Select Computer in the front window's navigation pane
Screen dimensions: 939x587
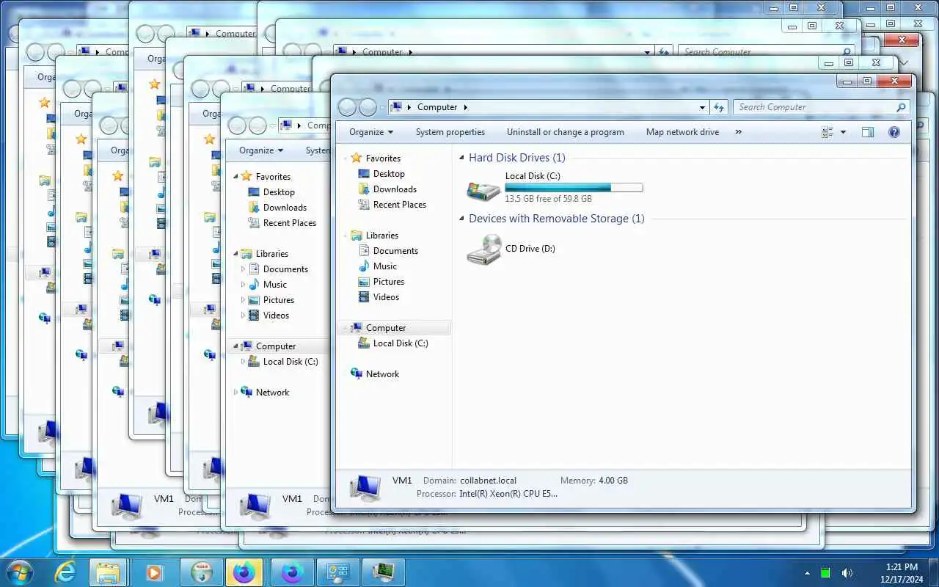pyautogui.click(x=386, y=328)
